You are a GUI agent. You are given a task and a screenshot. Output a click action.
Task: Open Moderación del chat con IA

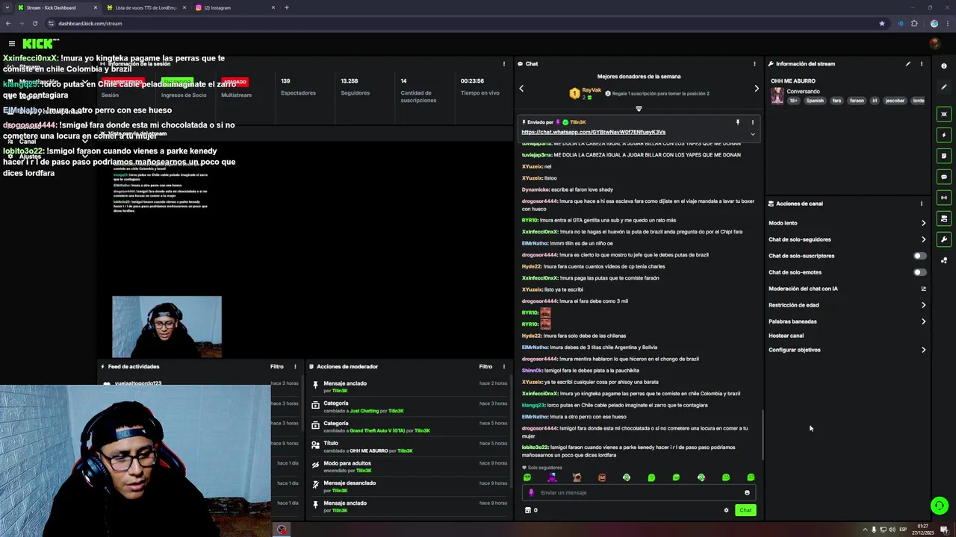click(x=847, y=289)
